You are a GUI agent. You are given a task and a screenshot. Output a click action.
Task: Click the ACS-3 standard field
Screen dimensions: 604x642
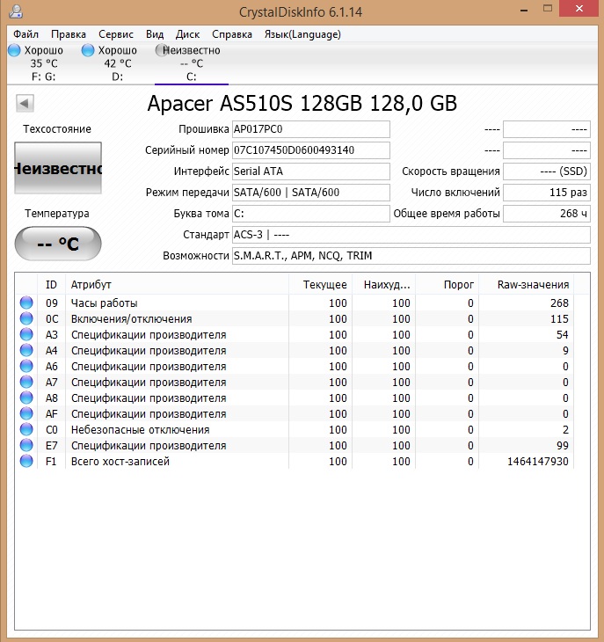coord(411,235)
